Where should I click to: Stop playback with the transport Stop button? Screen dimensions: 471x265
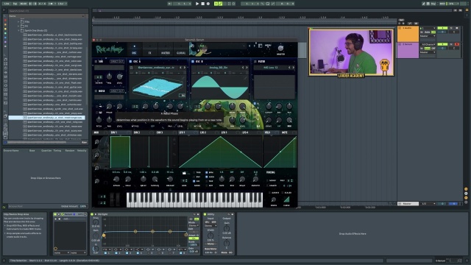coord(203,4)
